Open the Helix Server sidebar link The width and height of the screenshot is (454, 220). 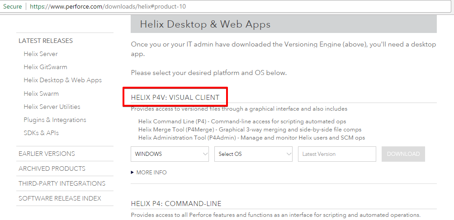(x=41, y=54)
